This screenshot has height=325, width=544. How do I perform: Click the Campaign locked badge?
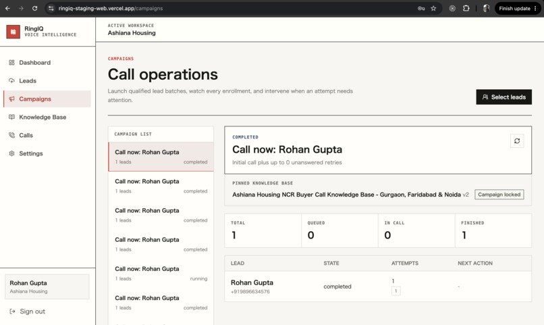[499, 195]
